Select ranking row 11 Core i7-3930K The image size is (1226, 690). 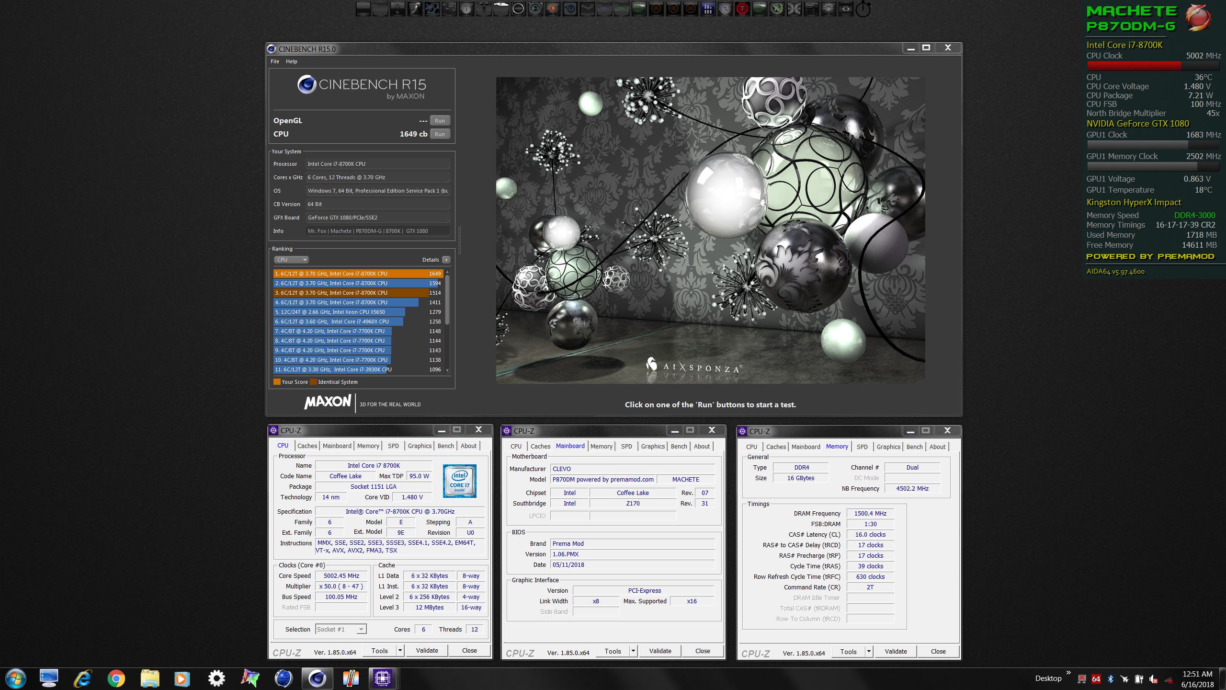click(357, 369)
